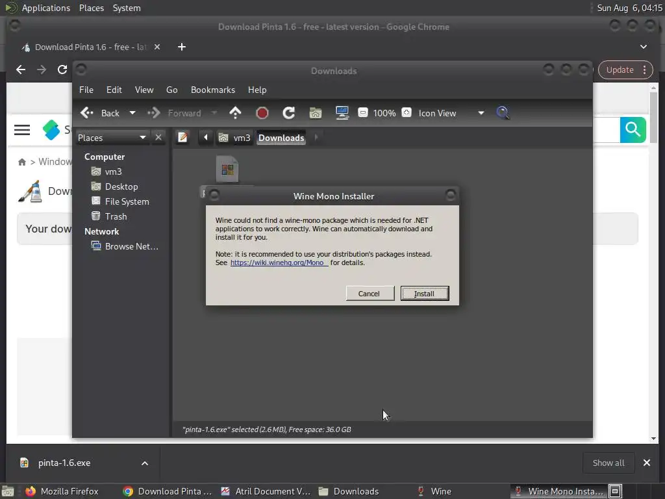Open the System panel menu

(127, 8)
